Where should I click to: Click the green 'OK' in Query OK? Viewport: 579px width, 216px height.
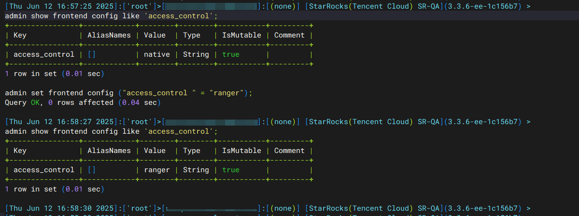tap(35, 102)
